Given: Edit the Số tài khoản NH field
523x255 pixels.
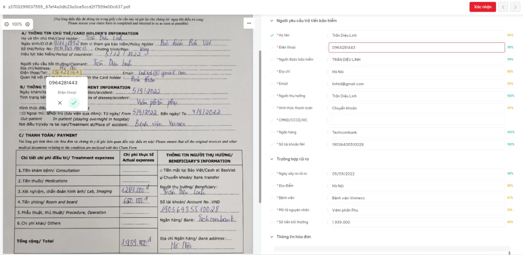Looking at the screenshot, I should pos(417,144).
